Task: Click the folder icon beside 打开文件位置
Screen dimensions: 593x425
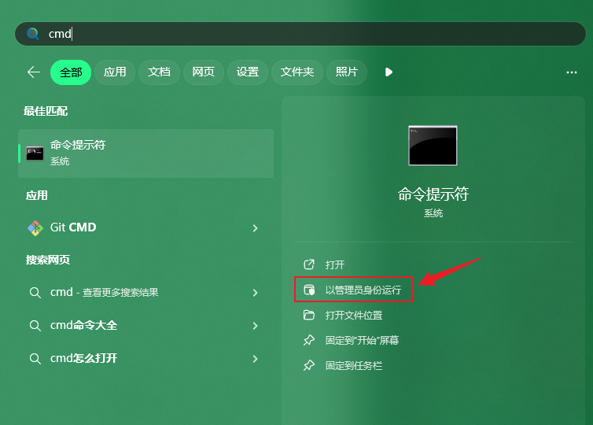Action: pyautogui.click(x=309, y=315)
